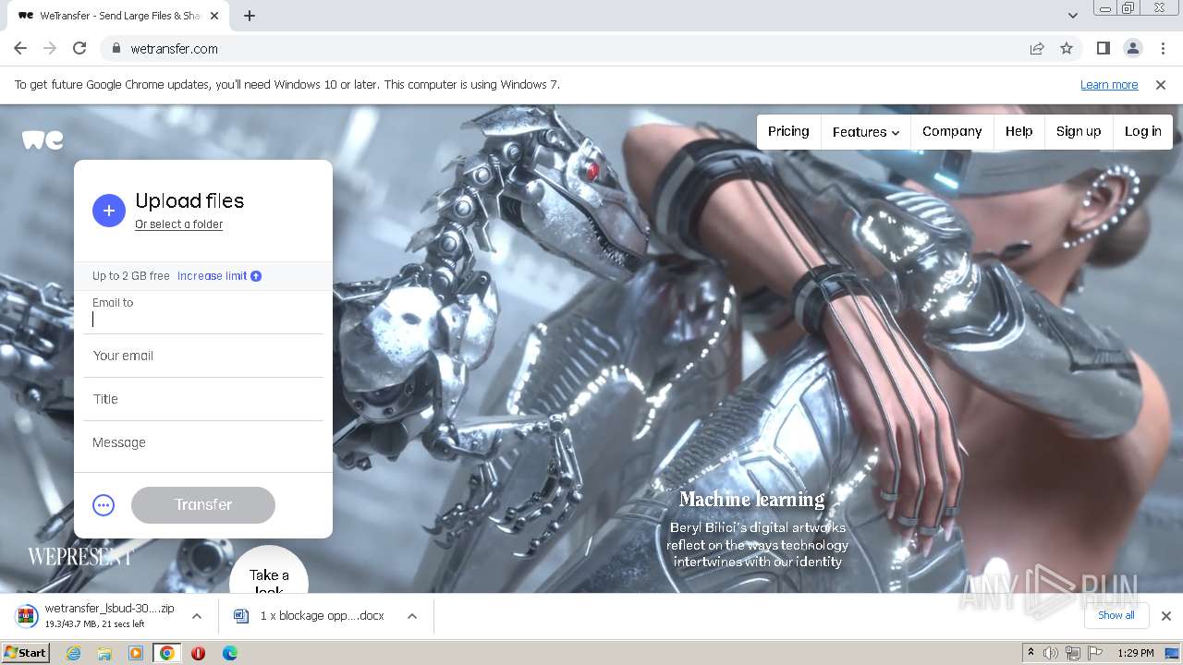This screenshot has height=665, width=1183.
Task: Open Windows Media Player from taskbar
Action: (136, 653)
